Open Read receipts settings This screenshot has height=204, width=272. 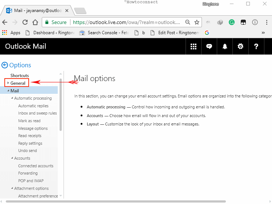(x=30, y=136)
